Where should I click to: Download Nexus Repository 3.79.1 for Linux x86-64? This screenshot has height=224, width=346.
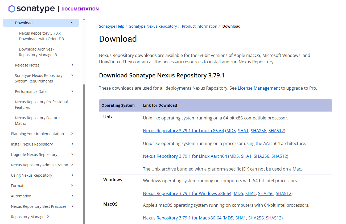pos(183,131)
